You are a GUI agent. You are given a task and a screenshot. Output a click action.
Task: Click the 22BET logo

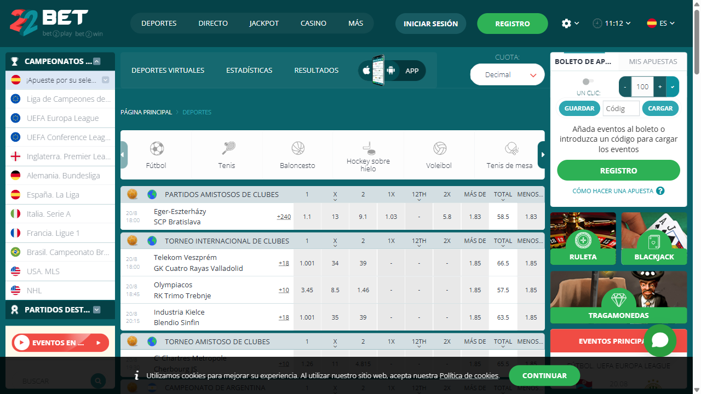[56, 24]
